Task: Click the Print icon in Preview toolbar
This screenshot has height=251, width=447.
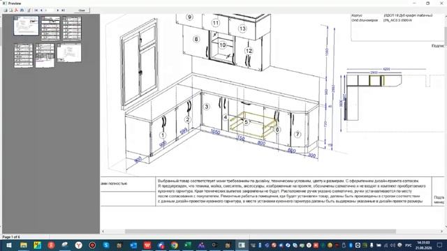Action: (6, 10)
